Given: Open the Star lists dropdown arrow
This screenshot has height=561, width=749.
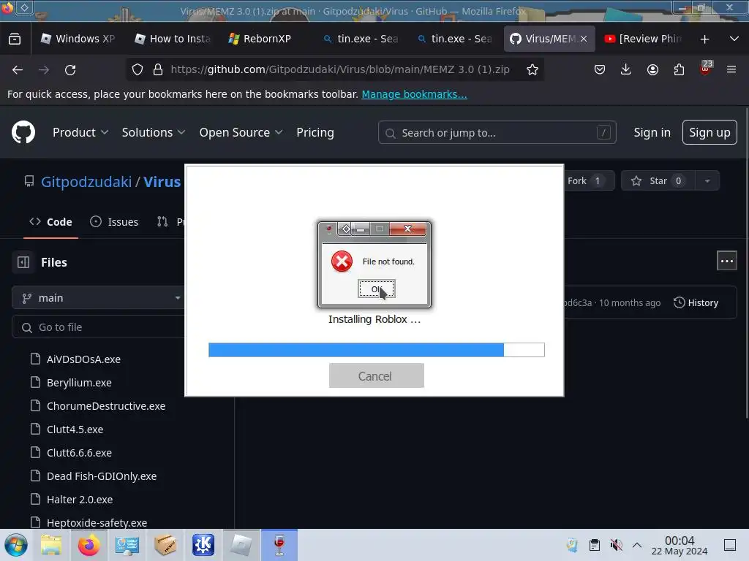Looking at the screenshot, I should (707, 181).
